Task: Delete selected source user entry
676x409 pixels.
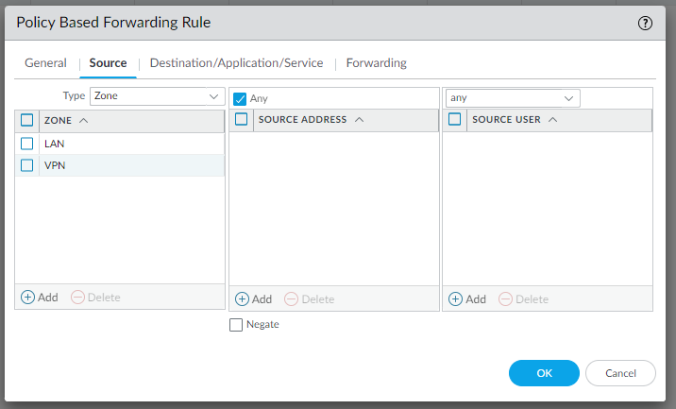Action: [505, 298]
